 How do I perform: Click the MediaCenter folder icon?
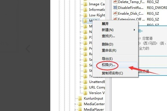click(80, 104)
